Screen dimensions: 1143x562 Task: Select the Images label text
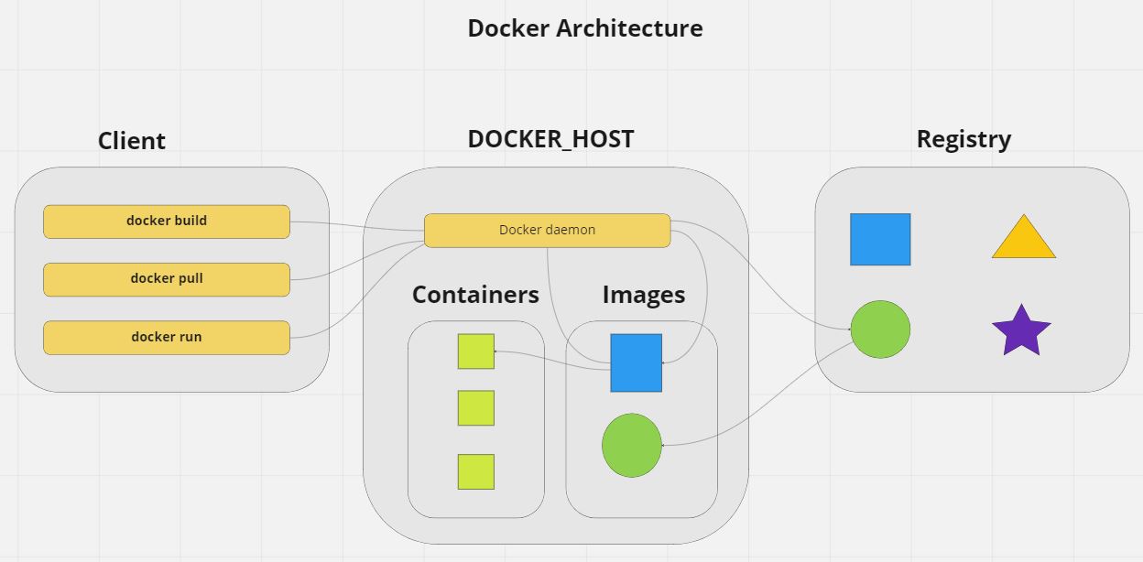[643, 295]
